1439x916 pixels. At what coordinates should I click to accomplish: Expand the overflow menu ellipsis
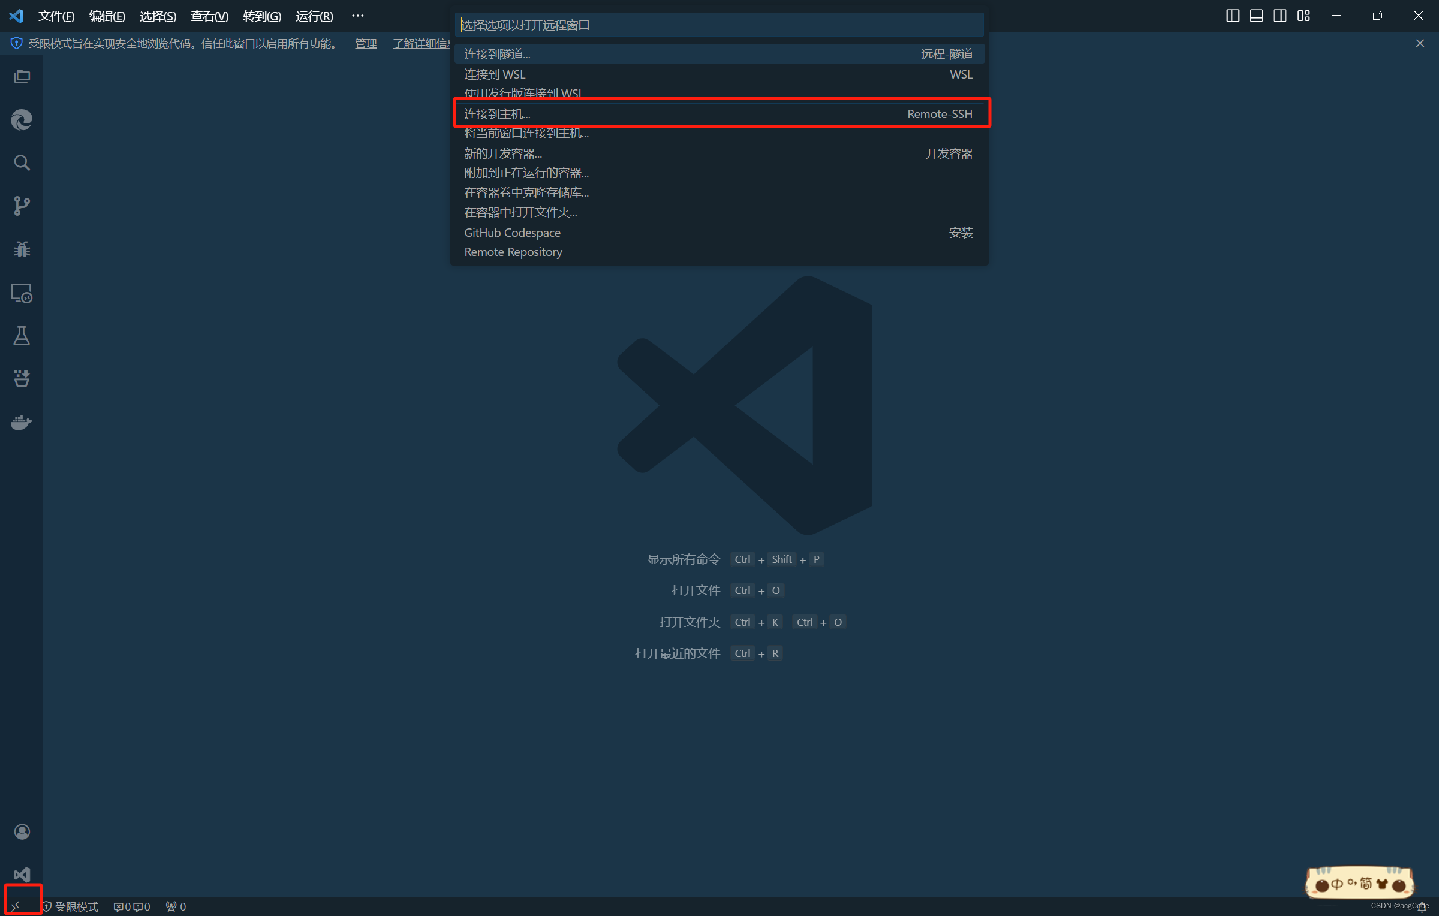tap(357, 16)
